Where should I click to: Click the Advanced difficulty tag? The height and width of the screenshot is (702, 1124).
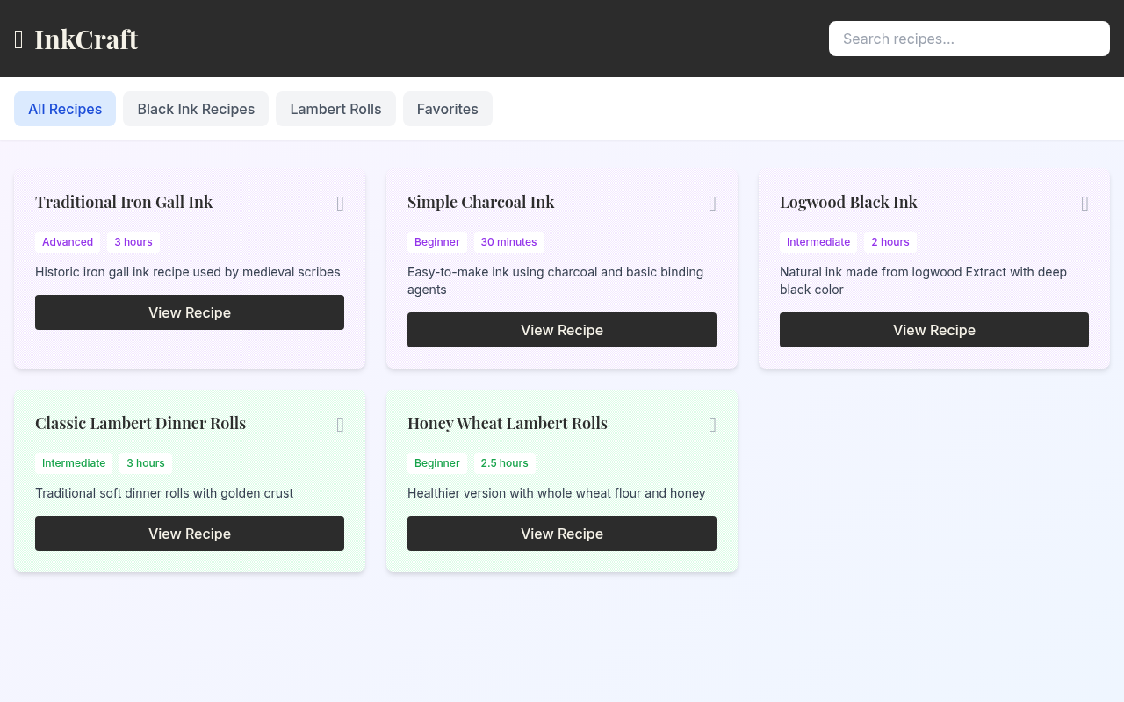coord(68,242)
